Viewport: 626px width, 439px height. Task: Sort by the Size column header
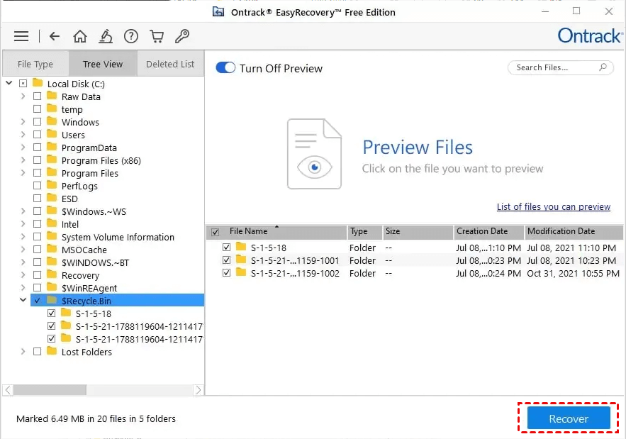418,232
